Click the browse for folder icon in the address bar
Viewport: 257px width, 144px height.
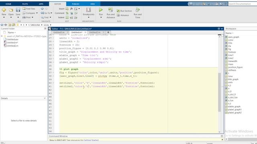coord(14,25)
